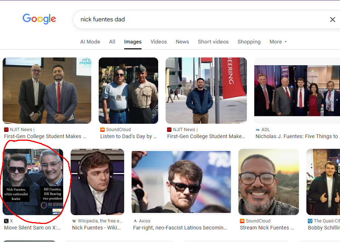The height and width of the screenshot is (242, 340).
Task: Click 'Wikipedia, the free e...' source label
Action: pyautogui.click(x=100, y=221)
